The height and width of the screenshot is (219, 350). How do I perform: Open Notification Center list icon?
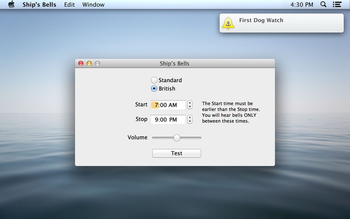337,5
